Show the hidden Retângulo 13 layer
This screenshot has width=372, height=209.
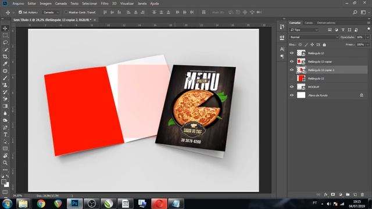click(x=292, y=78)
